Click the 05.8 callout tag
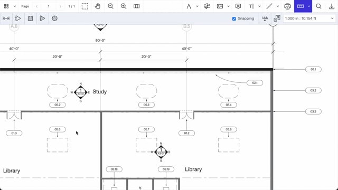The image size is (338, 190). coord(229,129)
